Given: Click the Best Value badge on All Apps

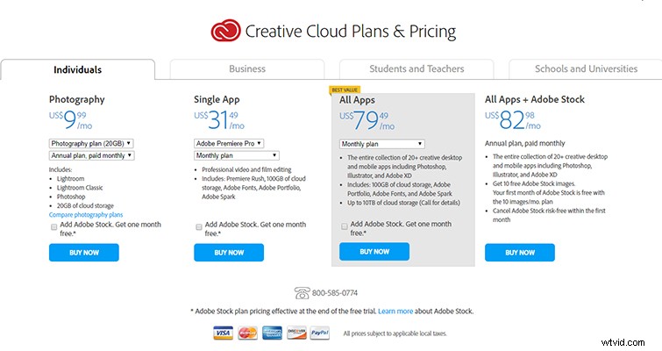Looking at the screenshot, I should (345, 89).
